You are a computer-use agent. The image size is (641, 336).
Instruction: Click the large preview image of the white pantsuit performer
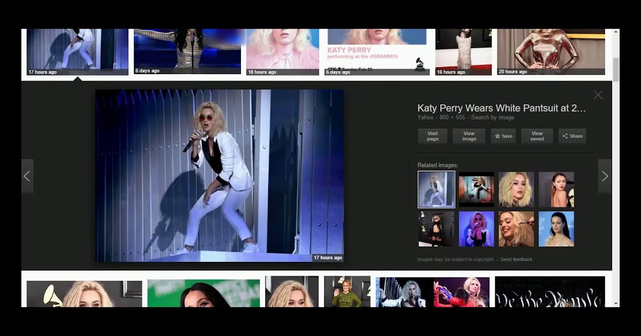click(x=220, y=175)
